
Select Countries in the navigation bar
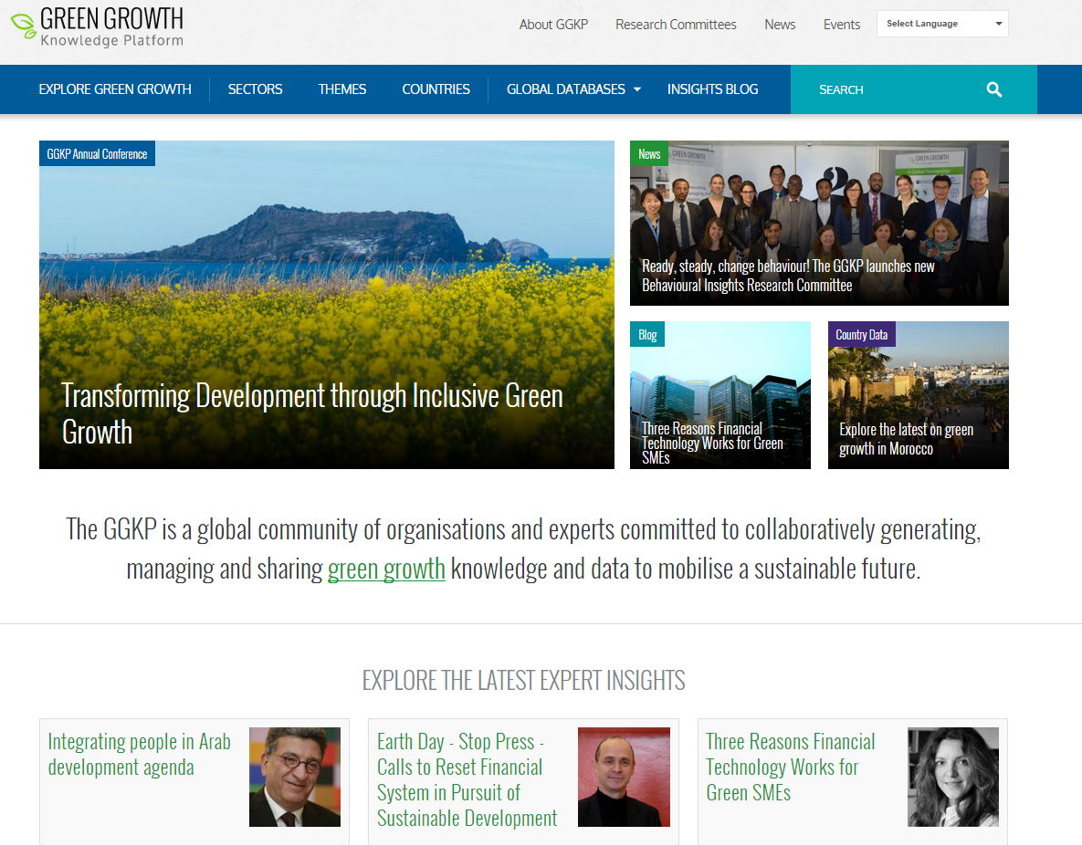[x=436, y=89]
